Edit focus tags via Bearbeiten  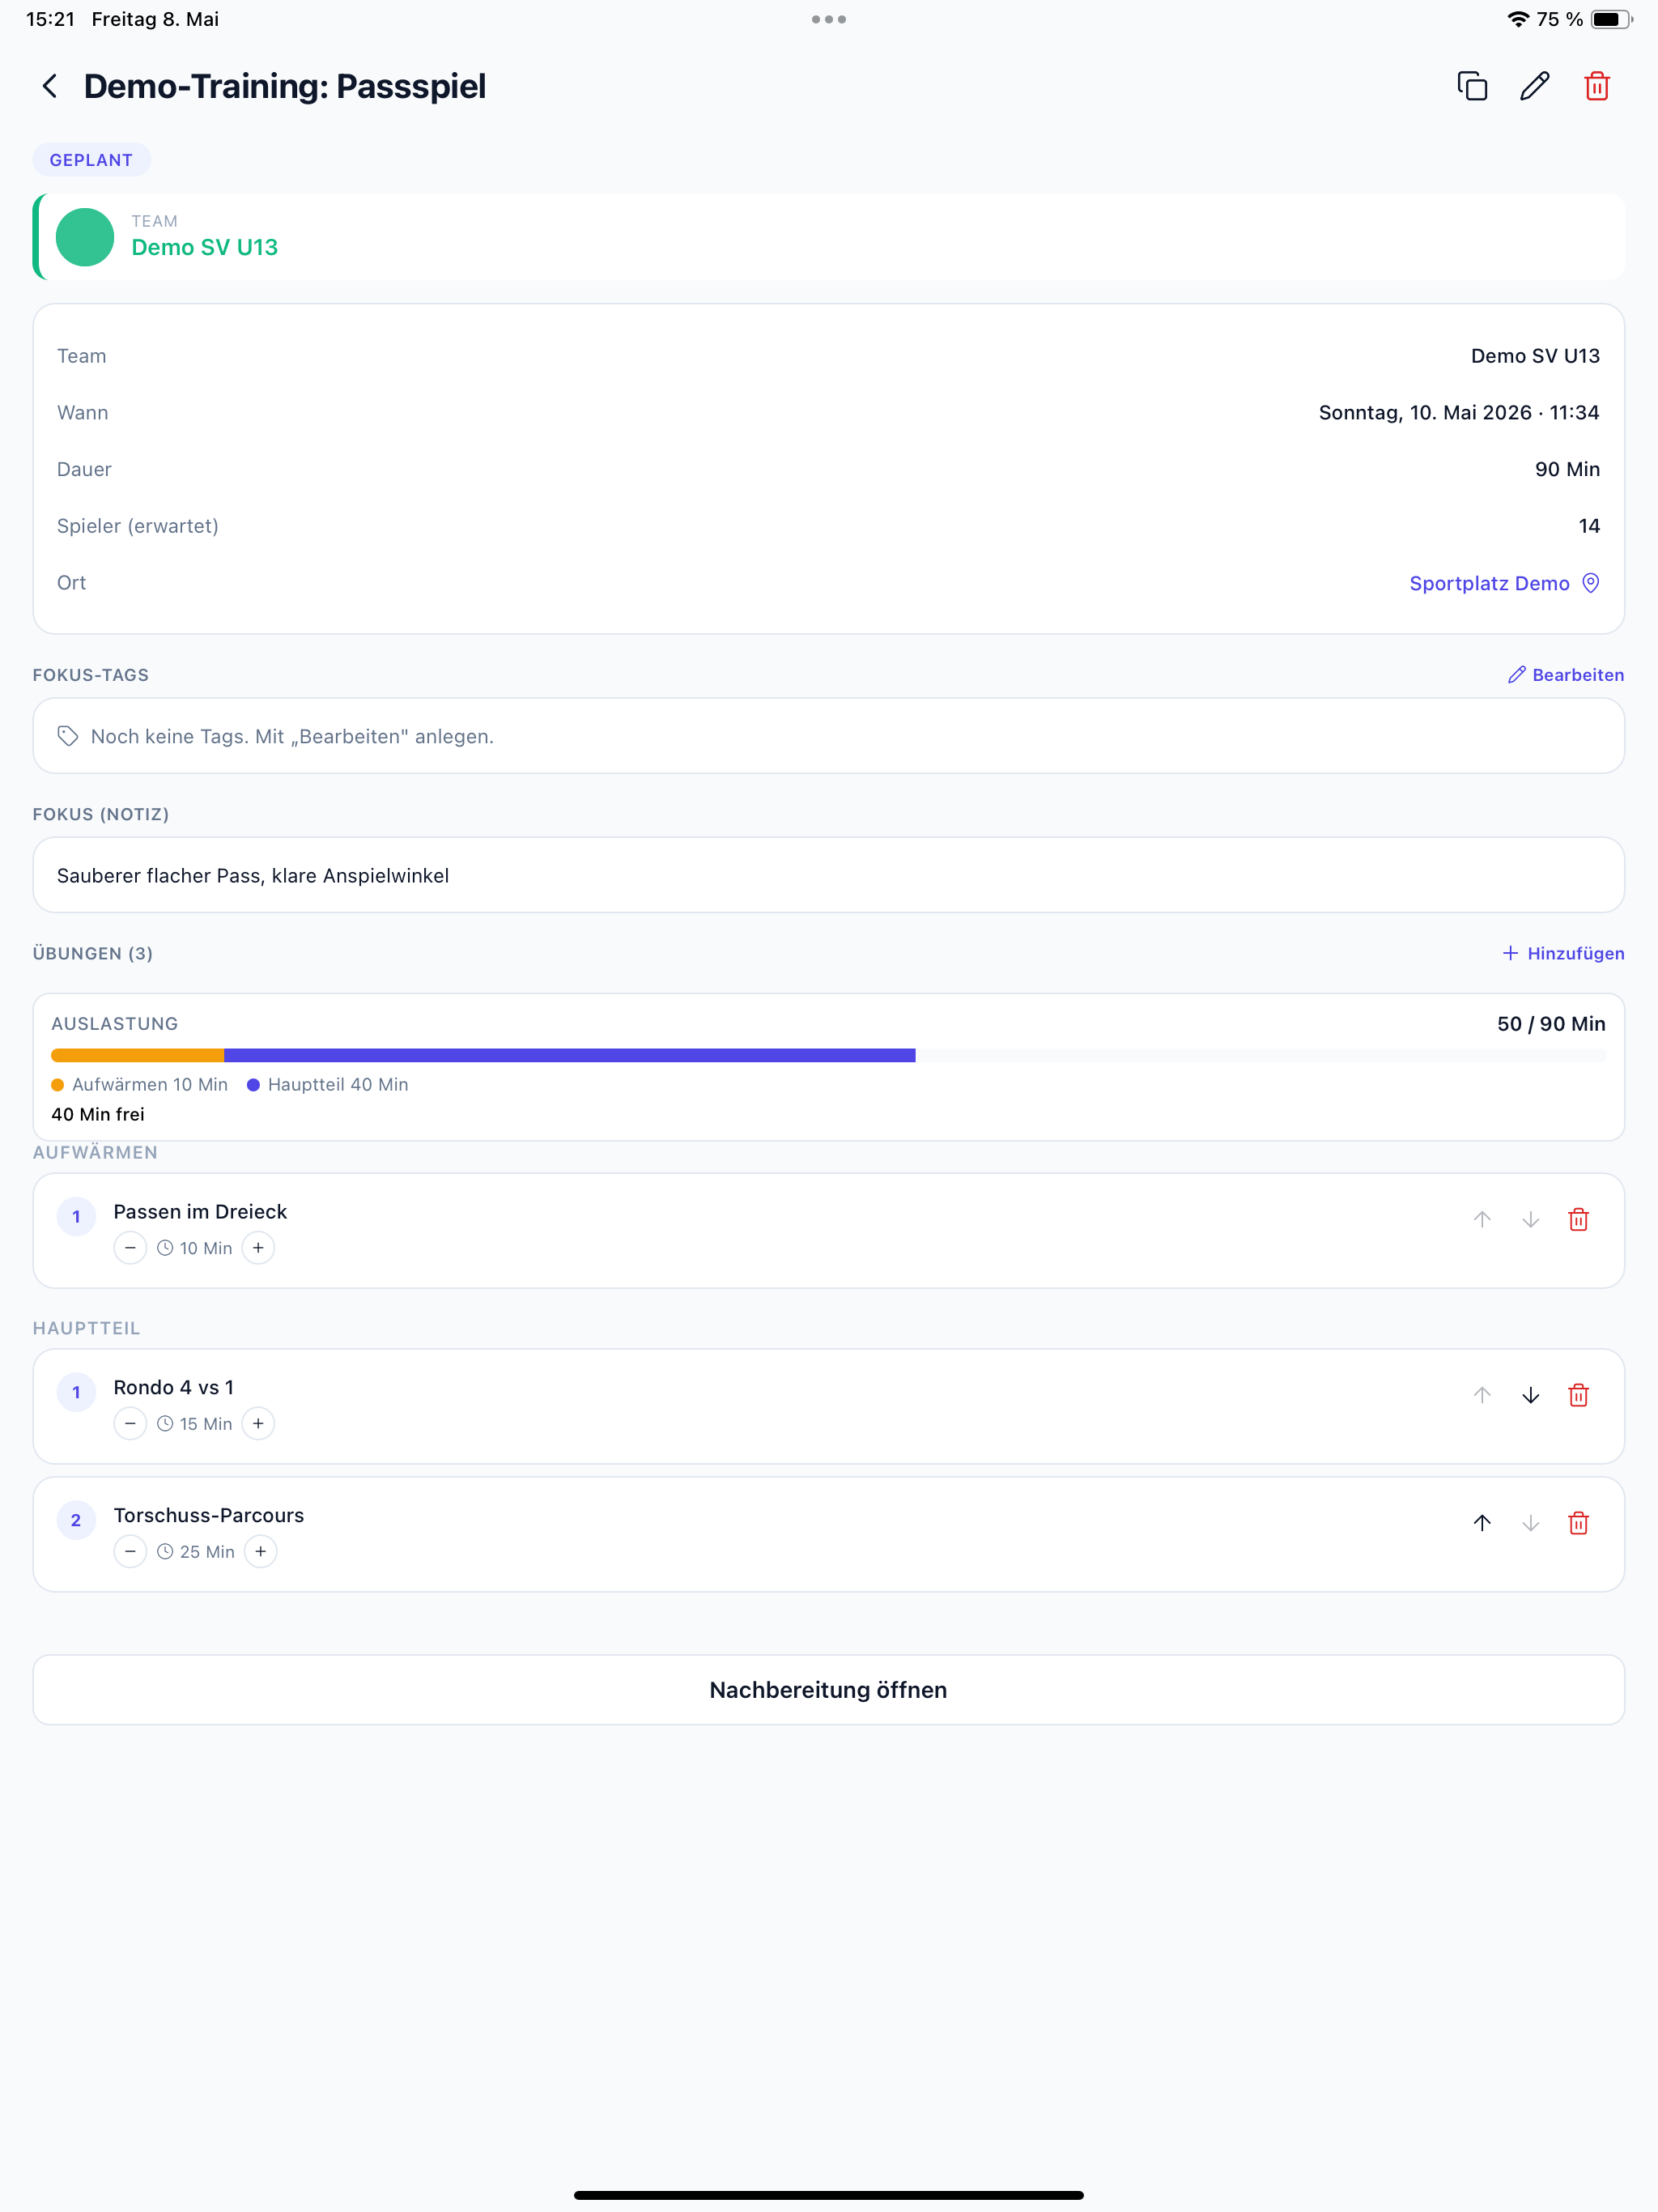pos(1566,675)
